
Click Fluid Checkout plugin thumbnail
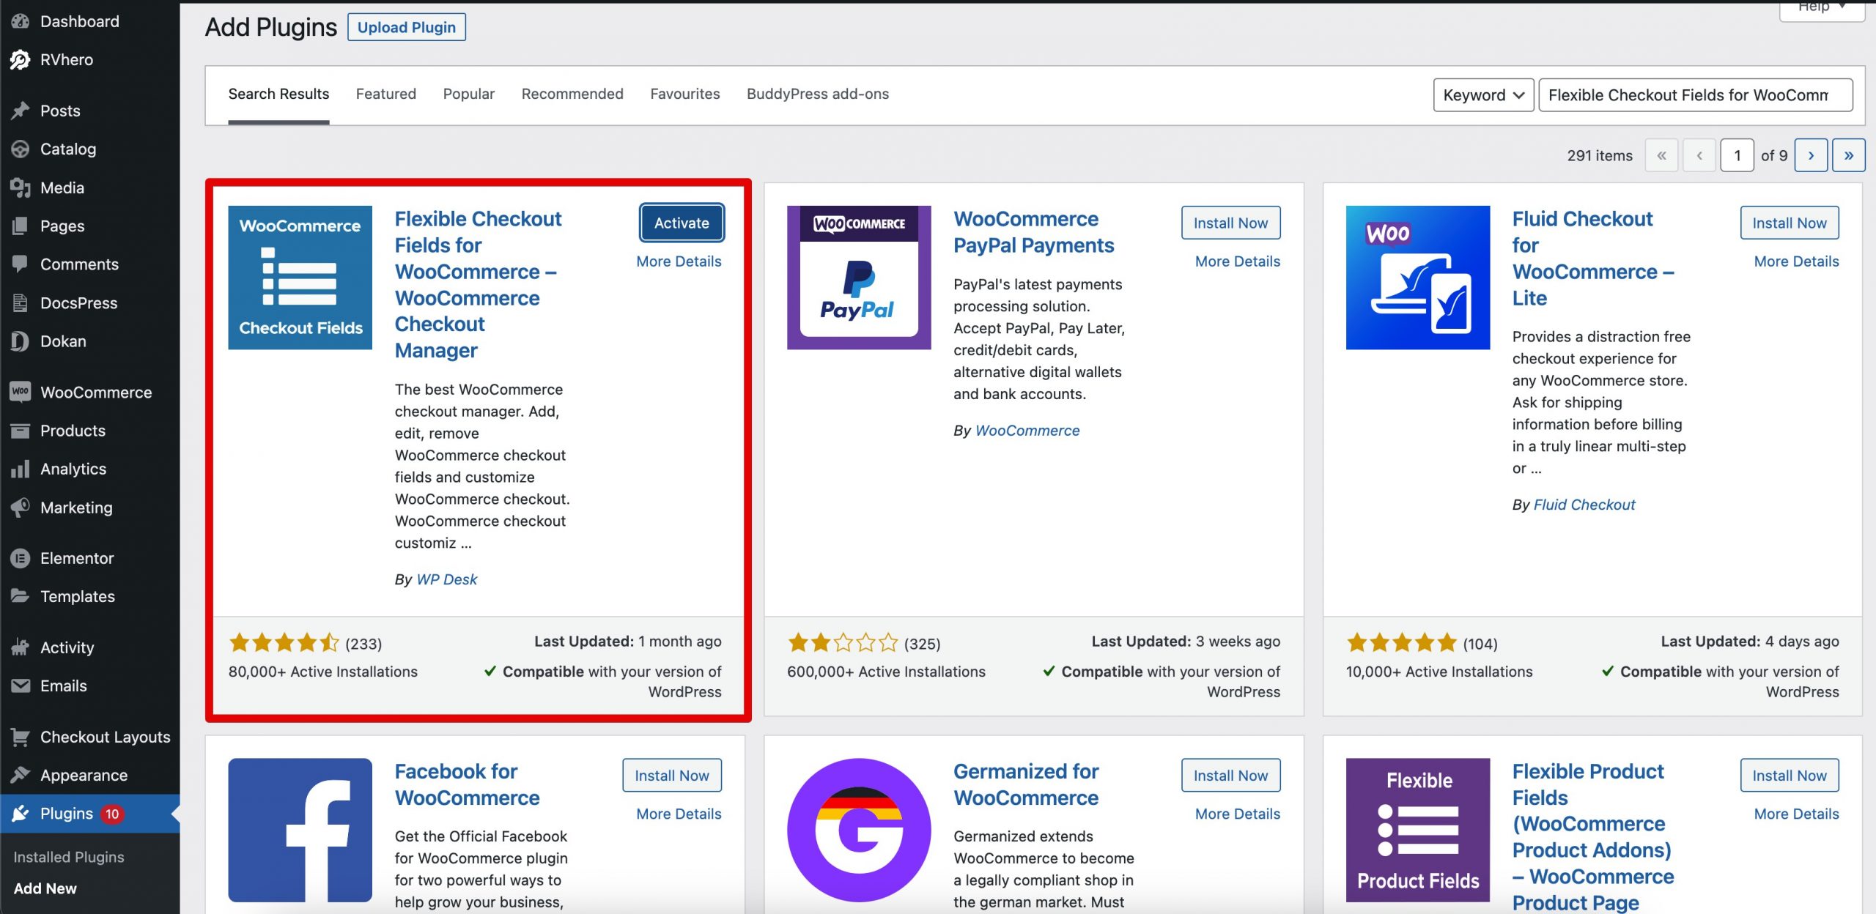coord(1417,278)
